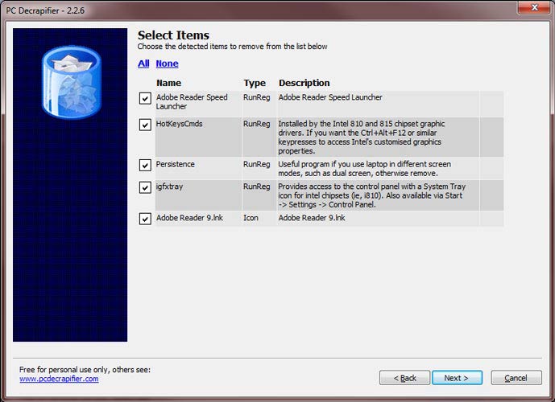Return to the previous page with Back
Viewport: 555px width, 402px height.
pyautogui.click(x=404, y=378)
